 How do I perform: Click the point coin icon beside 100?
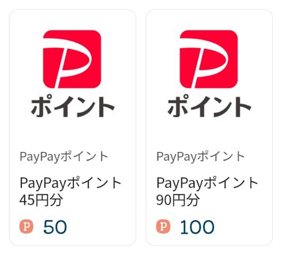coord(163,227)
